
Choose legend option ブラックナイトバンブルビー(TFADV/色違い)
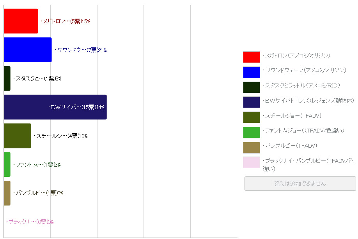308,165
